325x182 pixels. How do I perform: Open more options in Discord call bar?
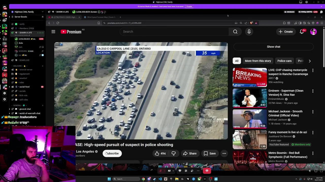[x=198, y=171]
